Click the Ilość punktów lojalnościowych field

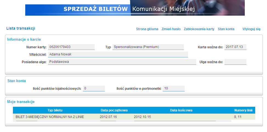click(94, 88)
